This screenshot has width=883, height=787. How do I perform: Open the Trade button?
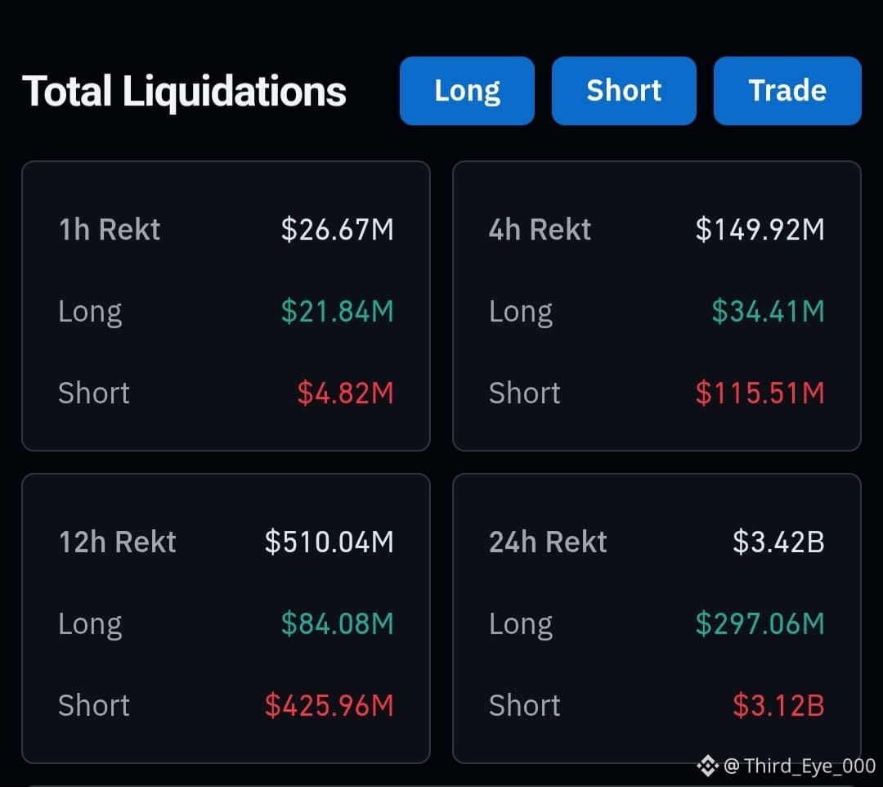[x=787, y=91]
